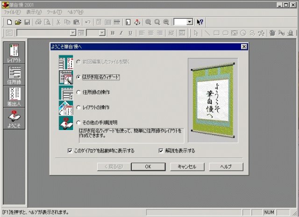Toggle Italic formatting
Screen dimensions: 299x217
(x=121, y=33)
